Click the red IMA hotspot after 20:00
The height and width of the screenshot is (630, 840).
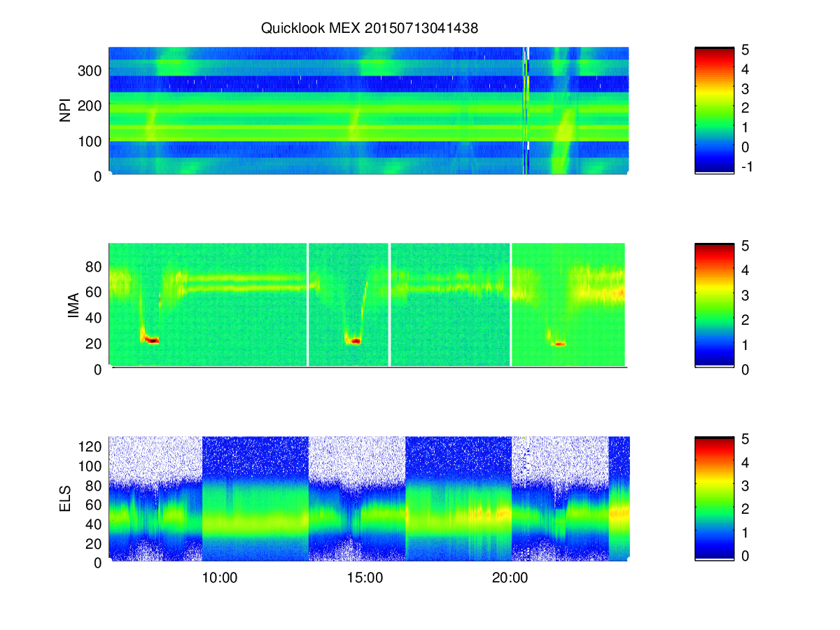tap(559, 344)
